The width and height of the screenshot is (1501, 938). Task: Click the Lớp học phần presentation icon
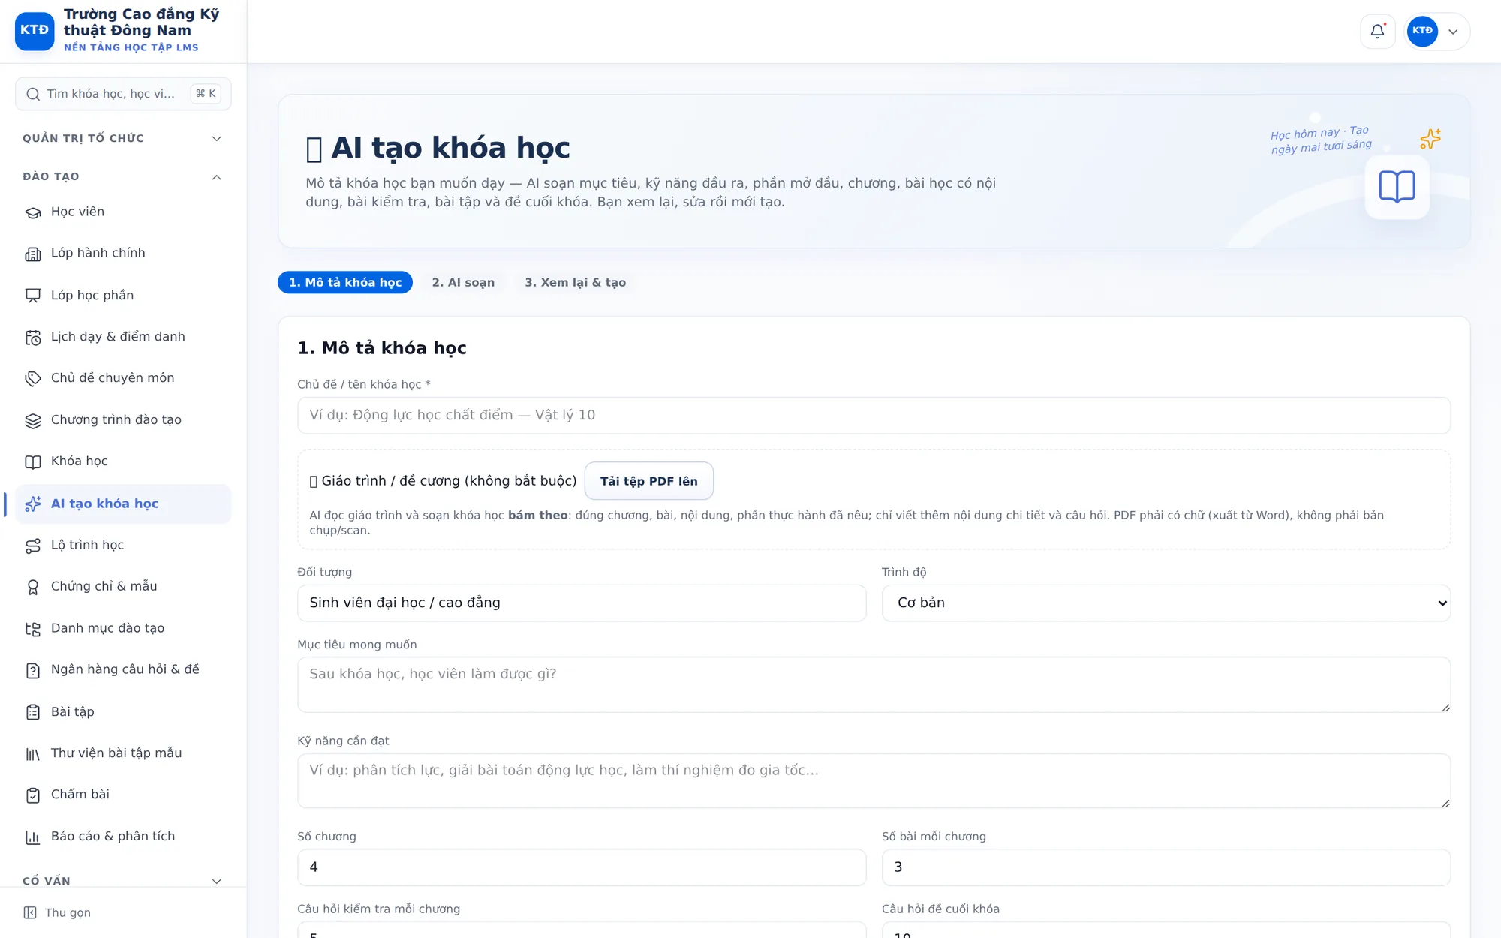click(x=33, y=296)
